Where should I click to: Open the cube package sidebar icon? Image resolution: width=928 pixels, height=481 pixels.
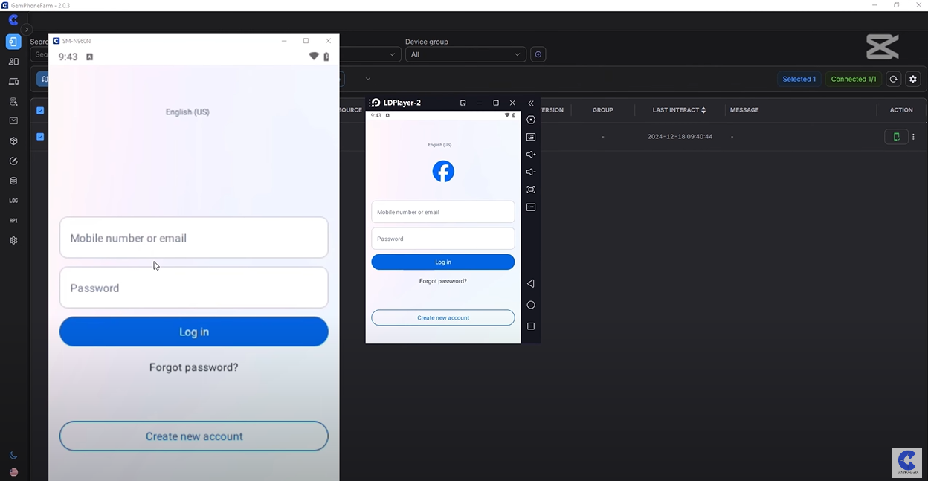(13, 141)
